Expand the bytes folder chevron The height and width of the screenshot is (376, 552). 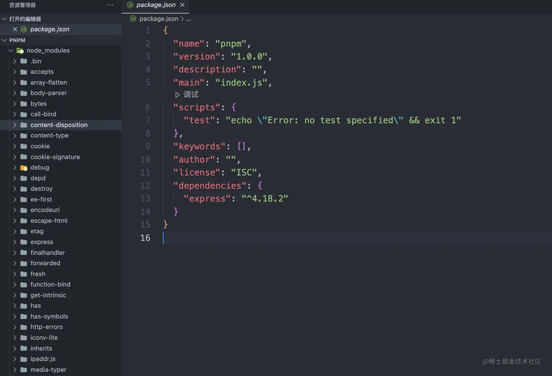point(15,104)
